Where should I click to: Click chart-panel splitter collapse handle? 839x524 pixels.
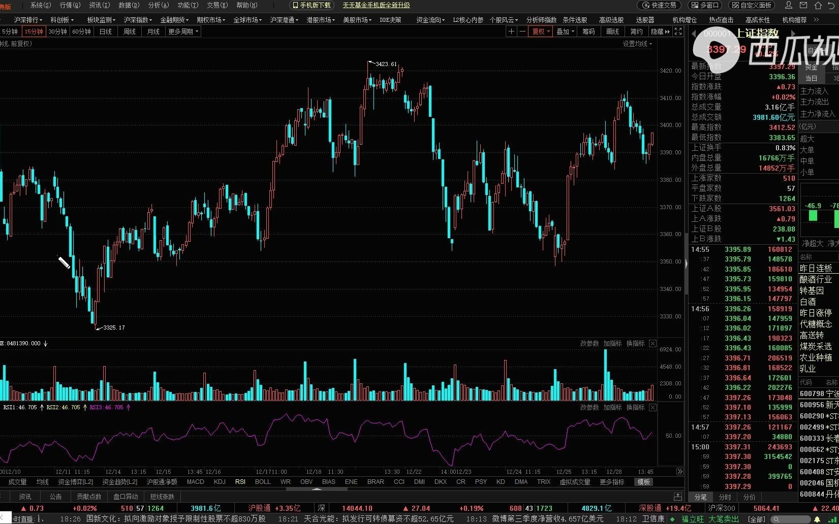(686, 264)
